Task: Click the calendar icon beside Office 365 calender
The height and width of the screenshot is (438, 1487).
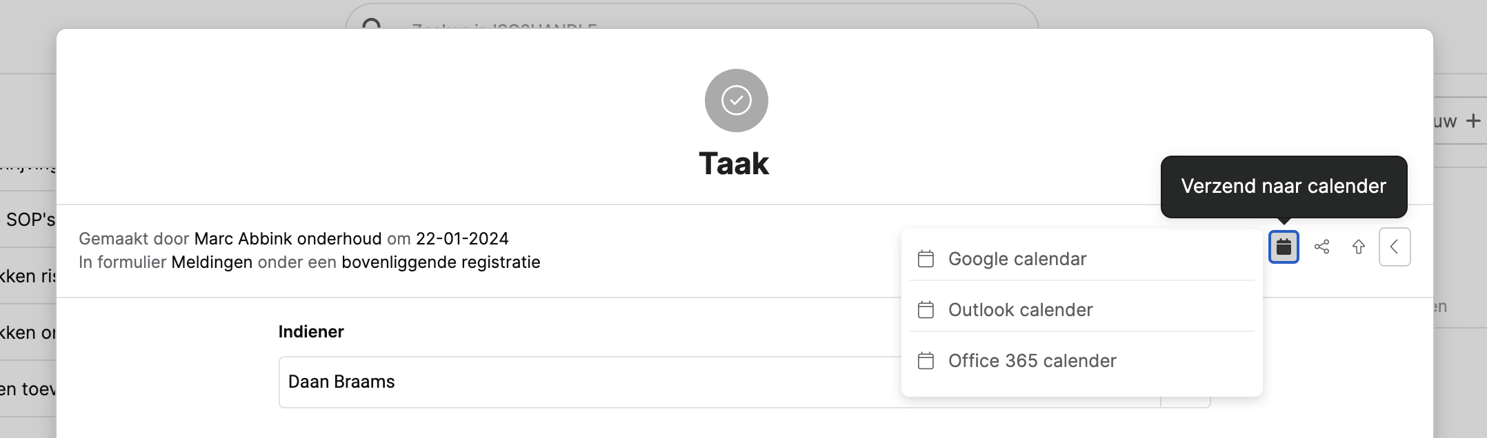Action: [x=926, y=361]
